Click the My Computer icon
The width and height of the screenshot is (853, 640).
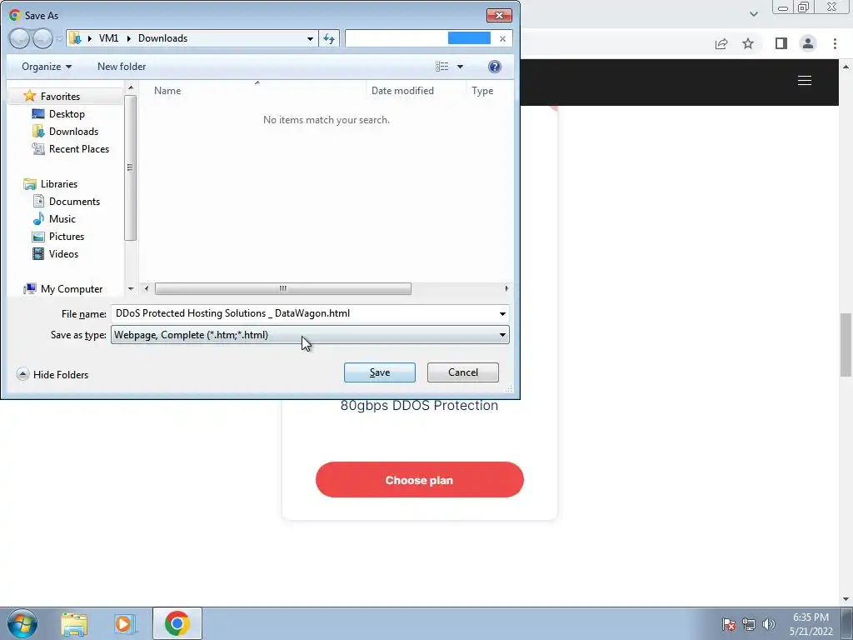30,289
